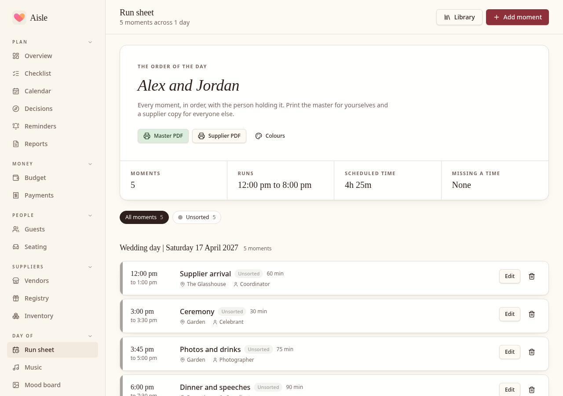Select Run sheet in the sidebar
This screenshot has height=396, width=563.
tap(52, 350)
